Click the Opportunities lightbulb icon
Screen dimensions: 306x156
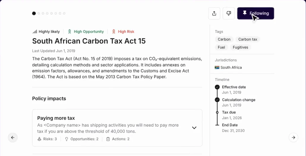67,139
